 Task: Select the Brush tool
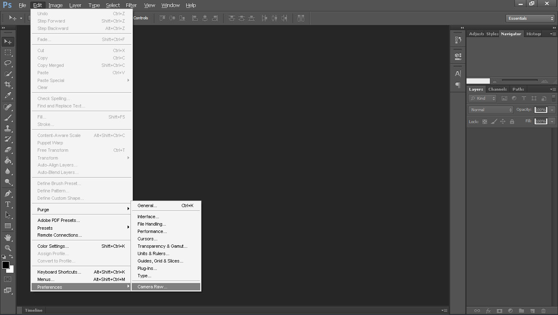(8, 118)
